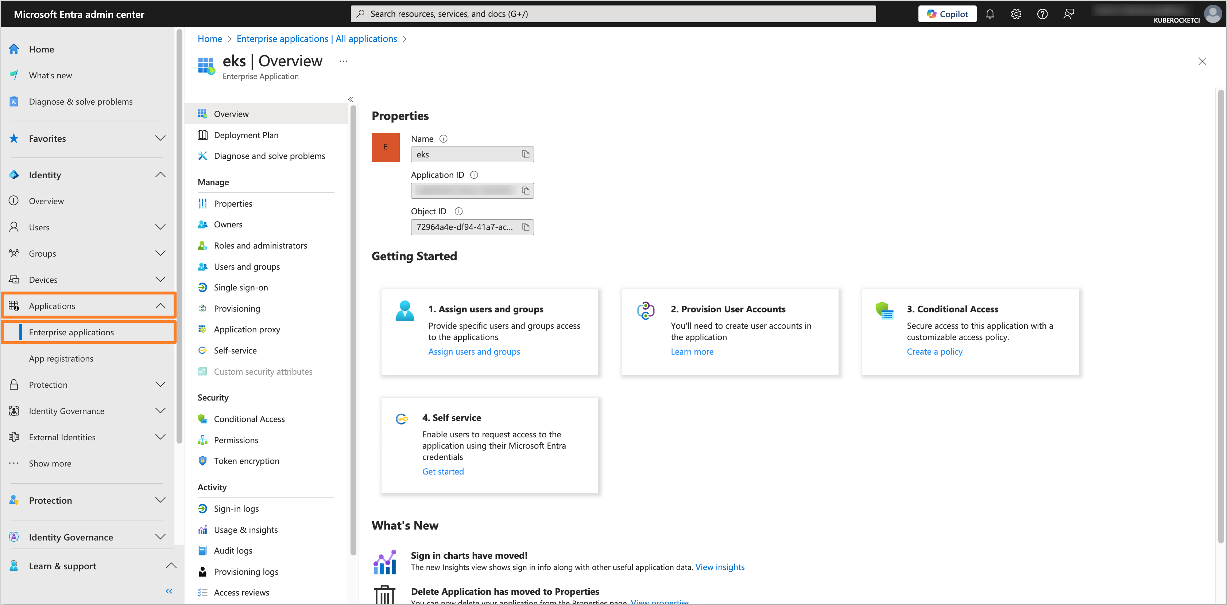Viewport: 1227px width, 605px height.
Task: Open the help question mark icon
Action: click(x=1042, y=13)
